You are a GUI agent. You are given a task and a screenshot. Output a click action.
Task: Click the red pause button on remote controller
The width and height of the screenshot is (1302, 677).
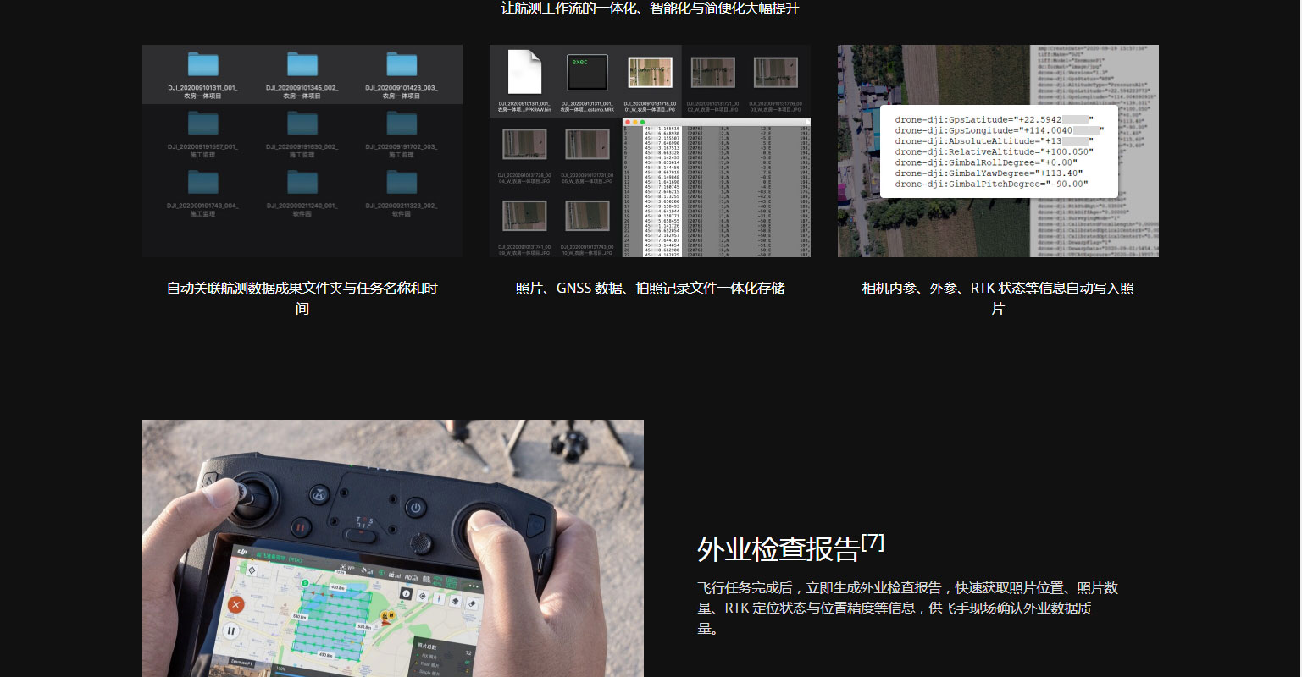(x=302, y=527)
